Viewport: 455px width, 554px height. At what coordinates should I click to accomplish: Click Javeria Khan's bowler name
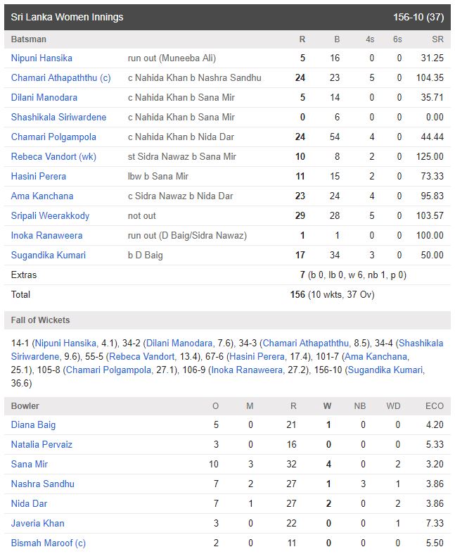(x=37, y=523)
